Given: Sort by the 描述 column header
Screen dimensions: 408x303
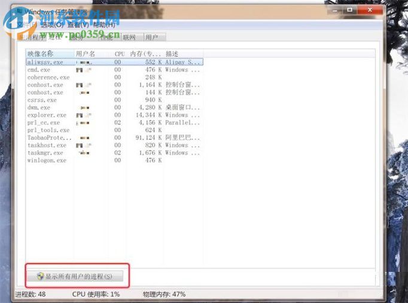Looking at the screenshot, I should pos(184,54).
